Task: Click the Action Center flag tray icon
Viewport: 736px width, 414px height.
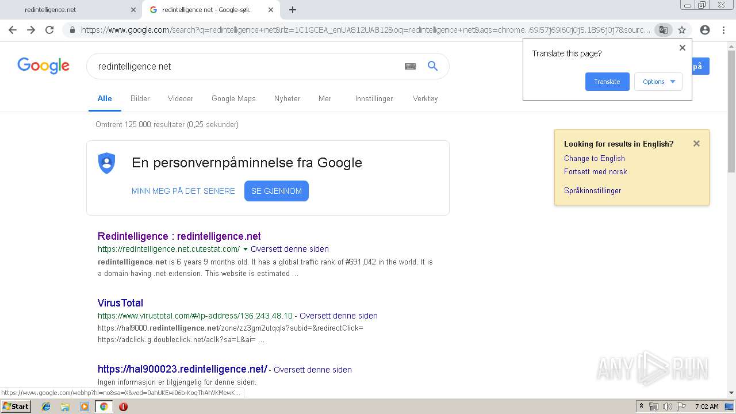Action: pyautogui.click(x=681, y=407)
